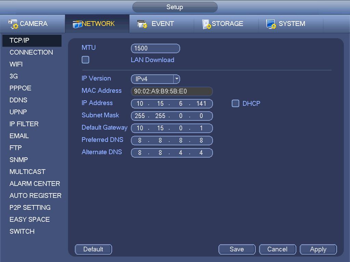Open the CAMERA tab label

click(x=33, y=24)
